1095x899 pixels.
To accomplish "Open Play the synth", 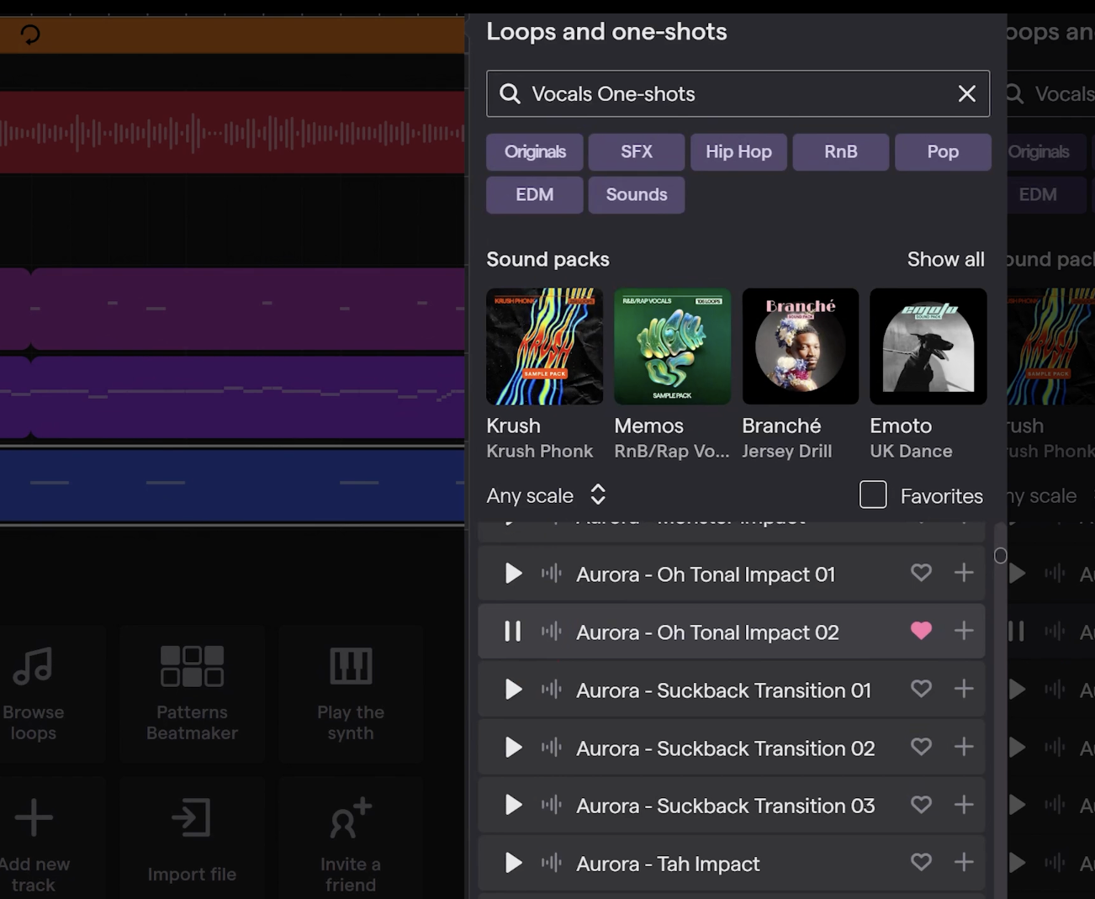I will point(351,694).
